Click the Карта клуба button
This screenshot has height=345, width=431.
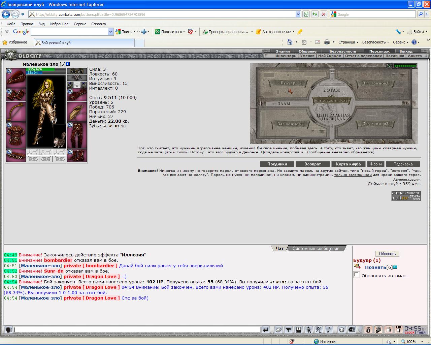tap(348, 164)
